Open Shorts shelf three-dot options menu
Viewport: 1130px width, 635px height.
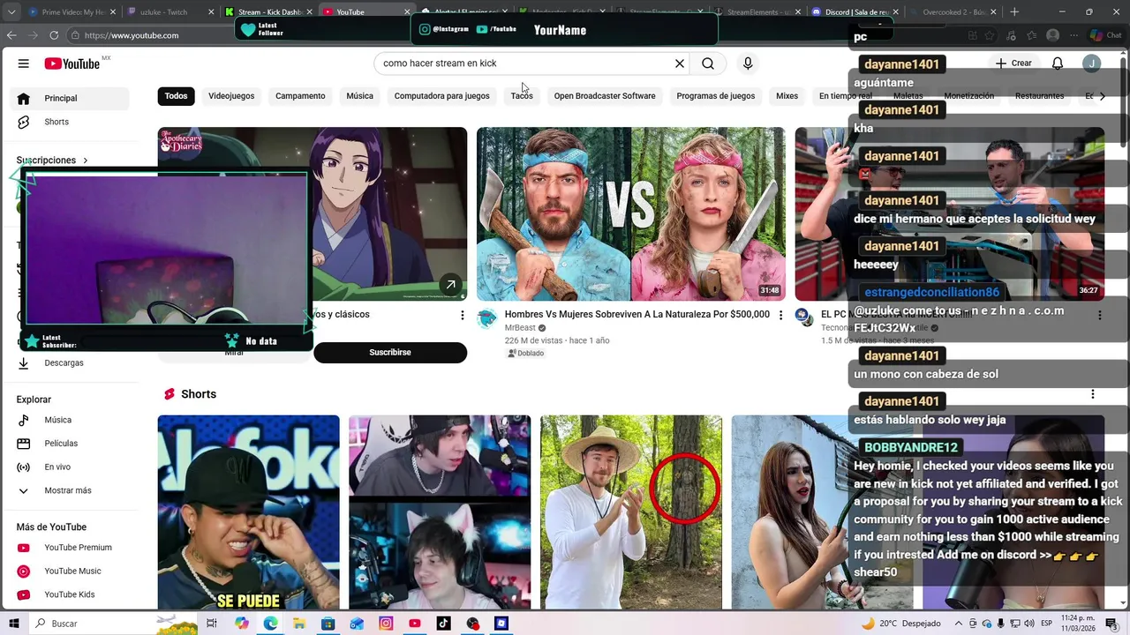(1092, 394)
